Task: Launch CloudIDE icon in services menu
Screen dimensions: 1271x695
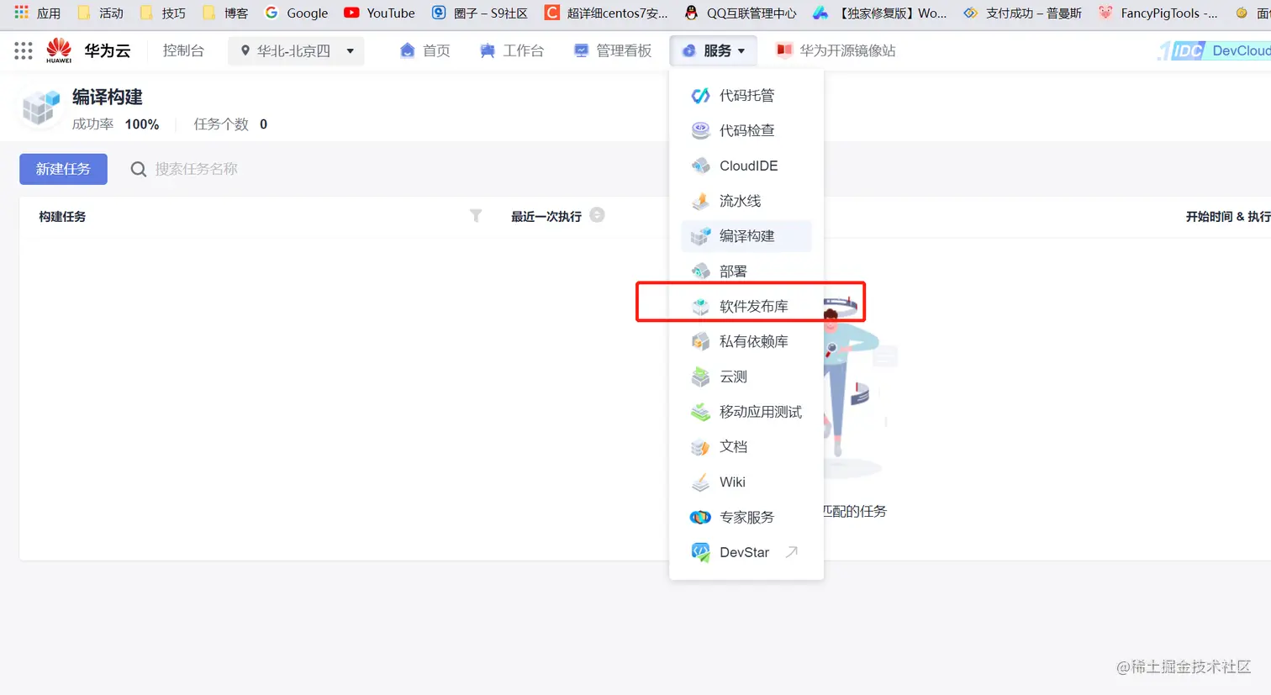Action: [x=700, y=166]
